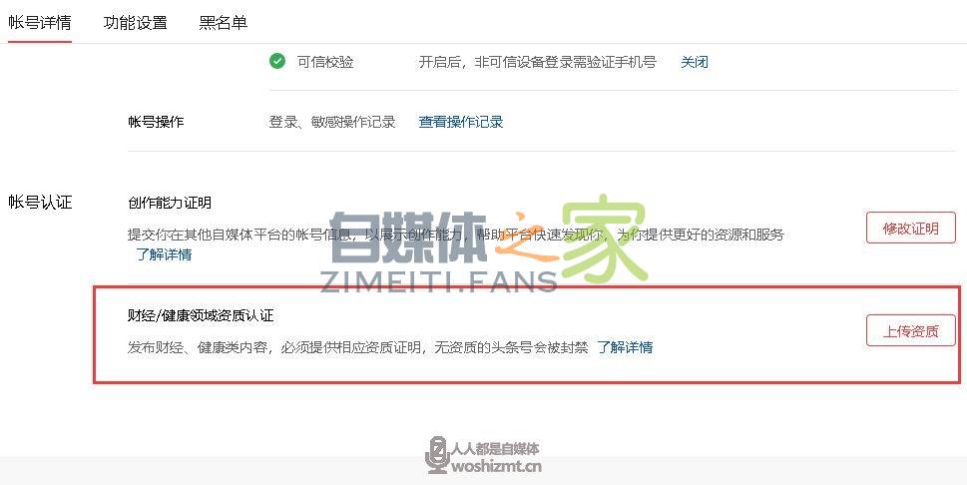Click the 上传资质 button

point(911,330)
